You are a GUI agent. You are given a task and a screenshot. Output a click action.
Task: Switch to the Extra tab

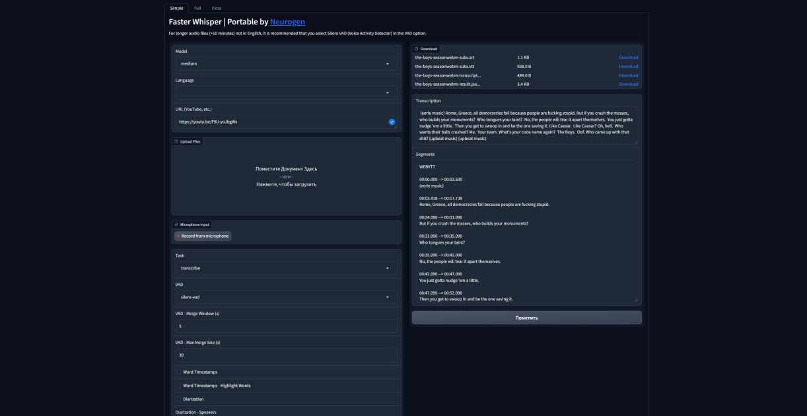pyautogui.click(x=217, y=8)
